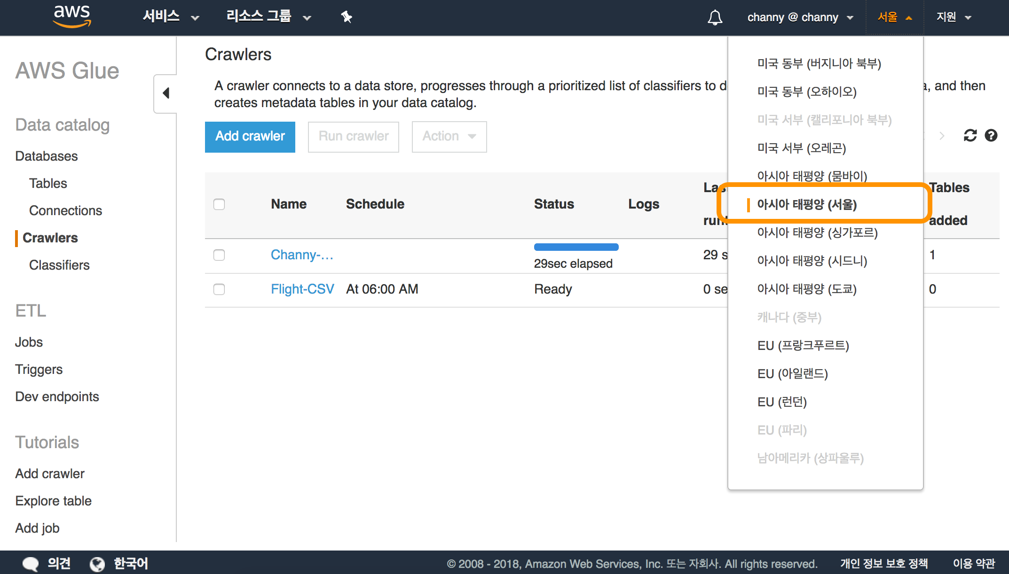Click the globe language icon

pos(97,564)
